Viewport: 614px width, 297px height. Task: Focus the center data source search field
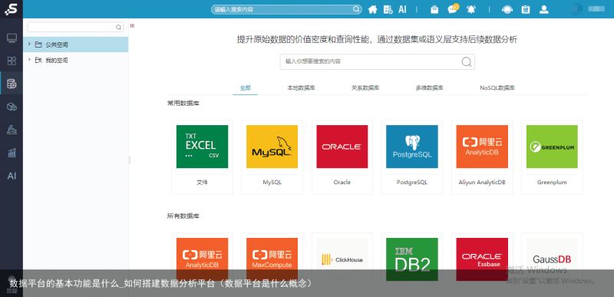[x=377, y=62]
